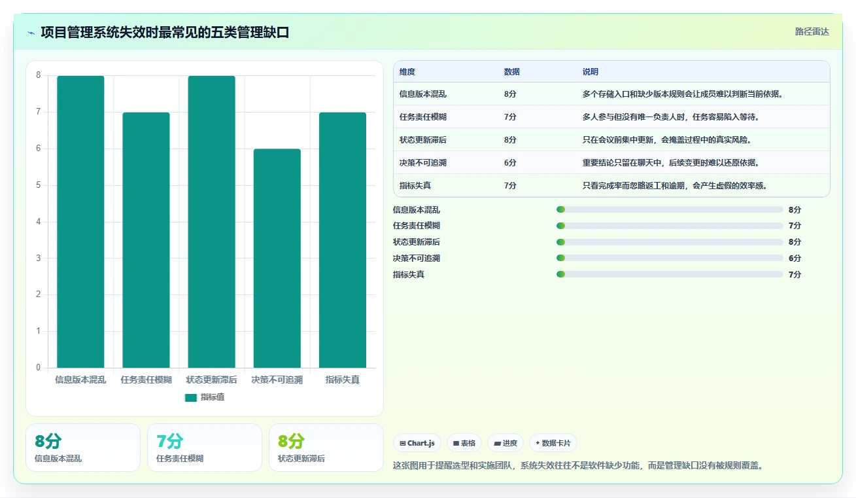Viewport: 856px width, 498px height.
Task: Click the 状态更新滞后 progress bar
Action: pos(670,242)
